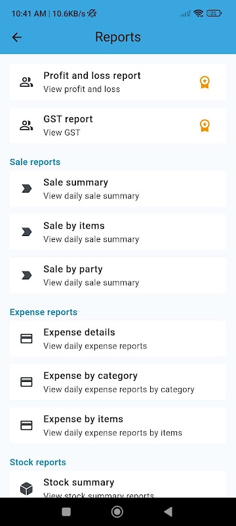Click premium badge on Profit and loss report
This screenshot has height=526, width=236.
coord(205,82)
